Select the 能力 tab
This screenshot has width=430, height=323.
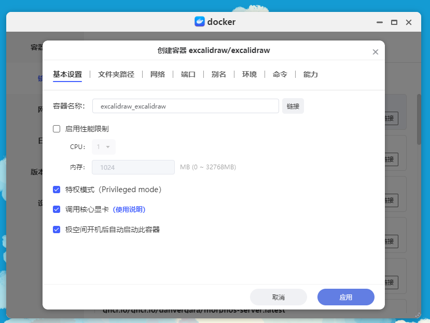310,74
